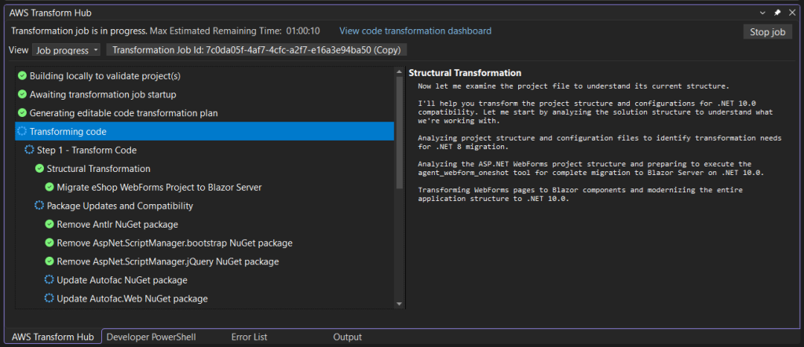Open View code transformation dashboard link
Viewport: 804px width, 347px height.
pos(415,31)
